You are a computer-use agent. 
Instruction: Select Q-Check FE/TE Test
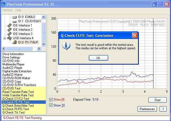pyautogui.click(x=24, y=102)
